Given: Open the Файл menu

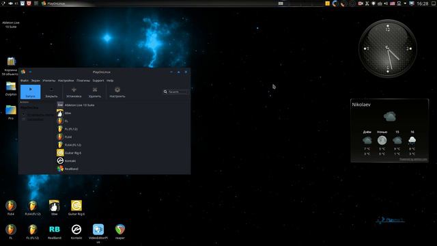Looking at the screenshot, I should 25,81.
